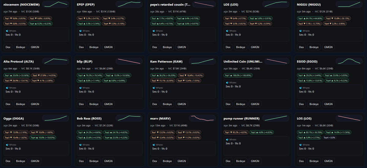Open GMGN for EPEP token
367x168 pixels.
(x=108, y=47)
